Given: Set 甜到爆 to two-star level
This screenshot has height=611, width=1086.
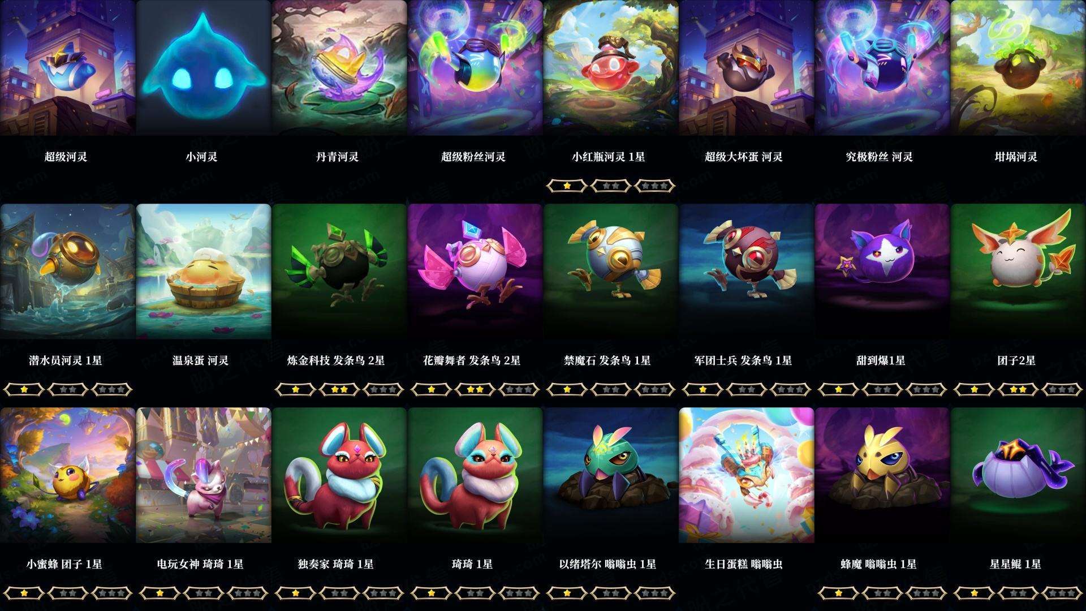Looking at the screenshot, I should pos(882,389).
